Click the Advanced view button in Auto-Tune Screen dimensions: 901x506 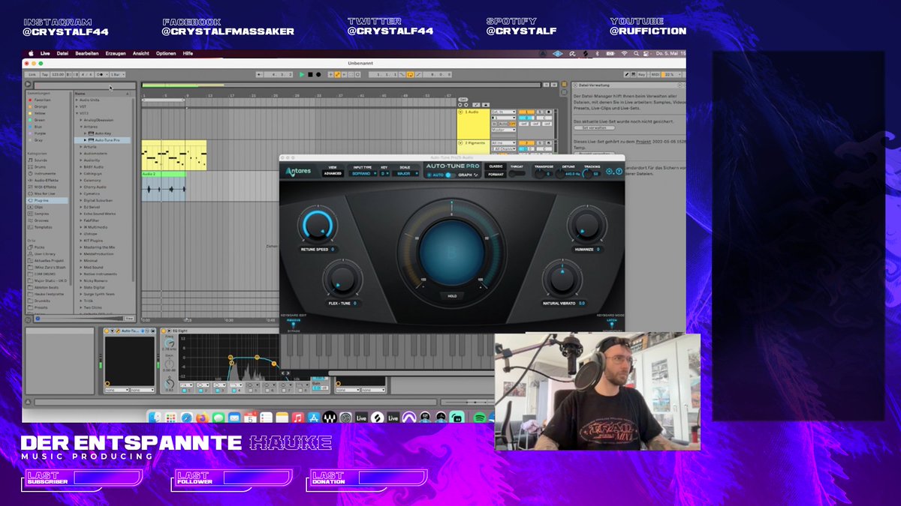tap(333, 173)
